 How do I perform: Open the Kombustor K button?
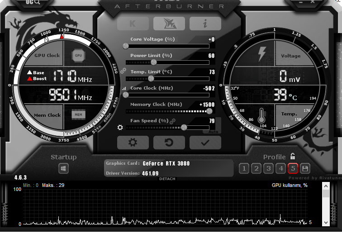point(133,24)
